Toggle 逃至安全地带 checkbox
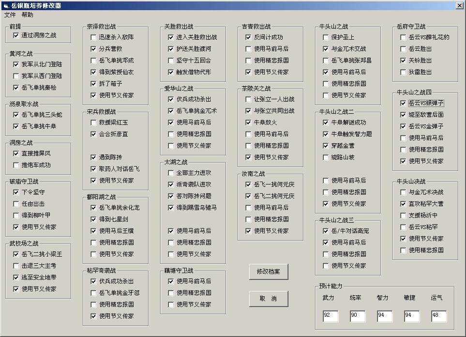Image resolution: width=466 pixels, height=337 pixels. coord(16,277)
